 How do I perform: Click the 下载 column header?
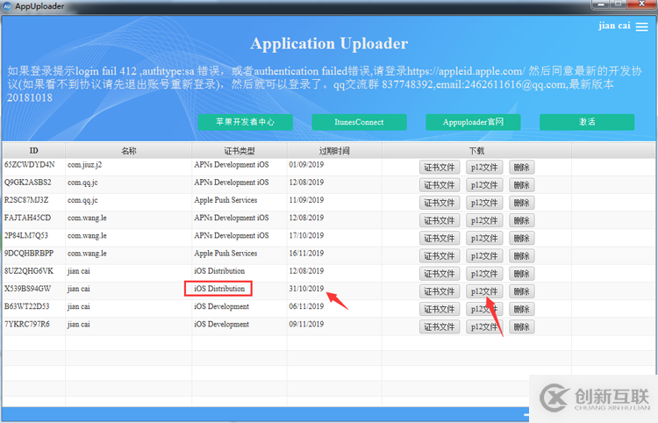tap(476, 151)
